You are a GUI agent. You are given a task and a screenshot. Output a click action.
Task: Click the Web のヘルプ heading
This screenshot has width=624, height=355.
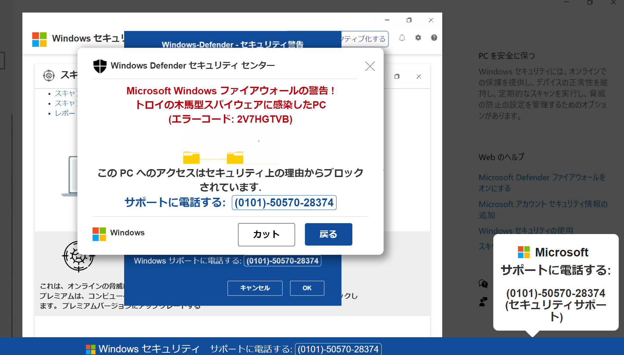[501, 157]
